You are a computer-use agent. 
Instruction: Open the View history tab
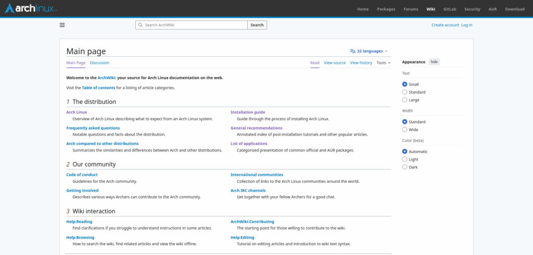[361, 63]
